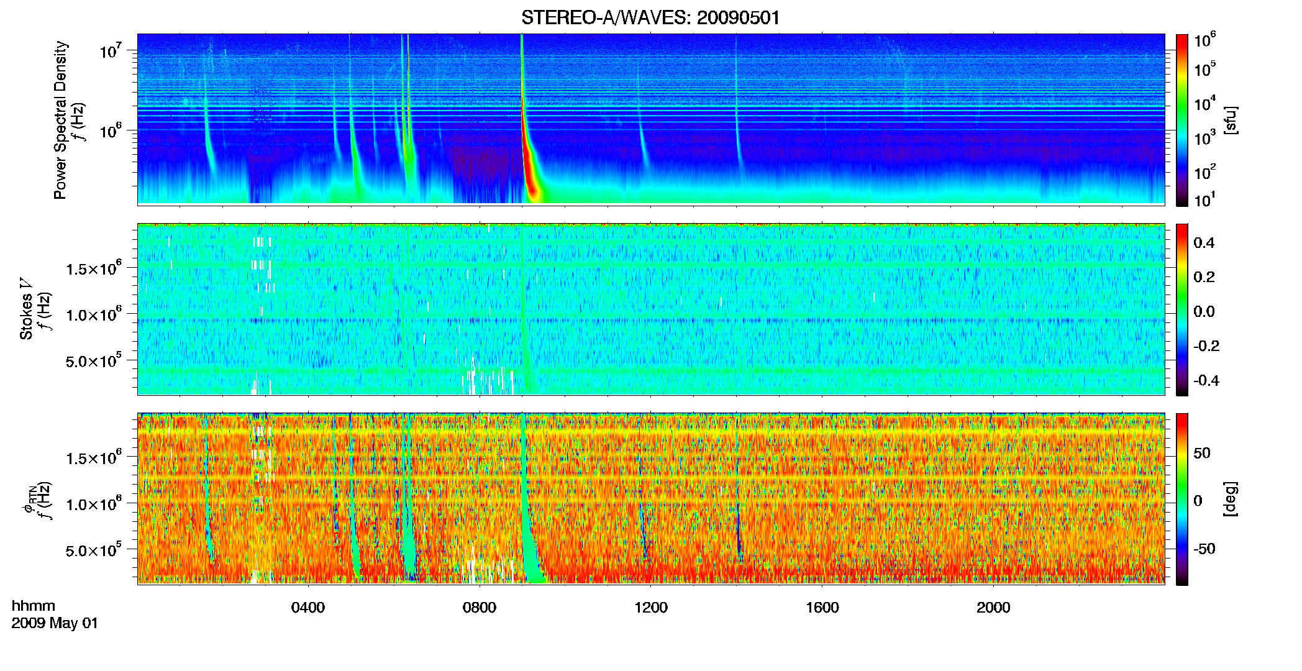
Task: Click the Stokes V color bar
Action: click(x=1182, y=309)
